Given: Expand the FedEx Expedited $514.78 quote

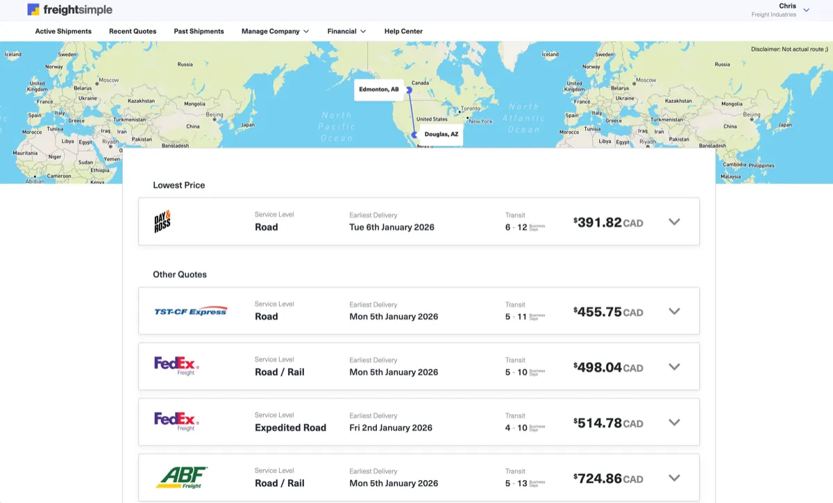Looking at the screenshot, I should click(x=673, y=422).
